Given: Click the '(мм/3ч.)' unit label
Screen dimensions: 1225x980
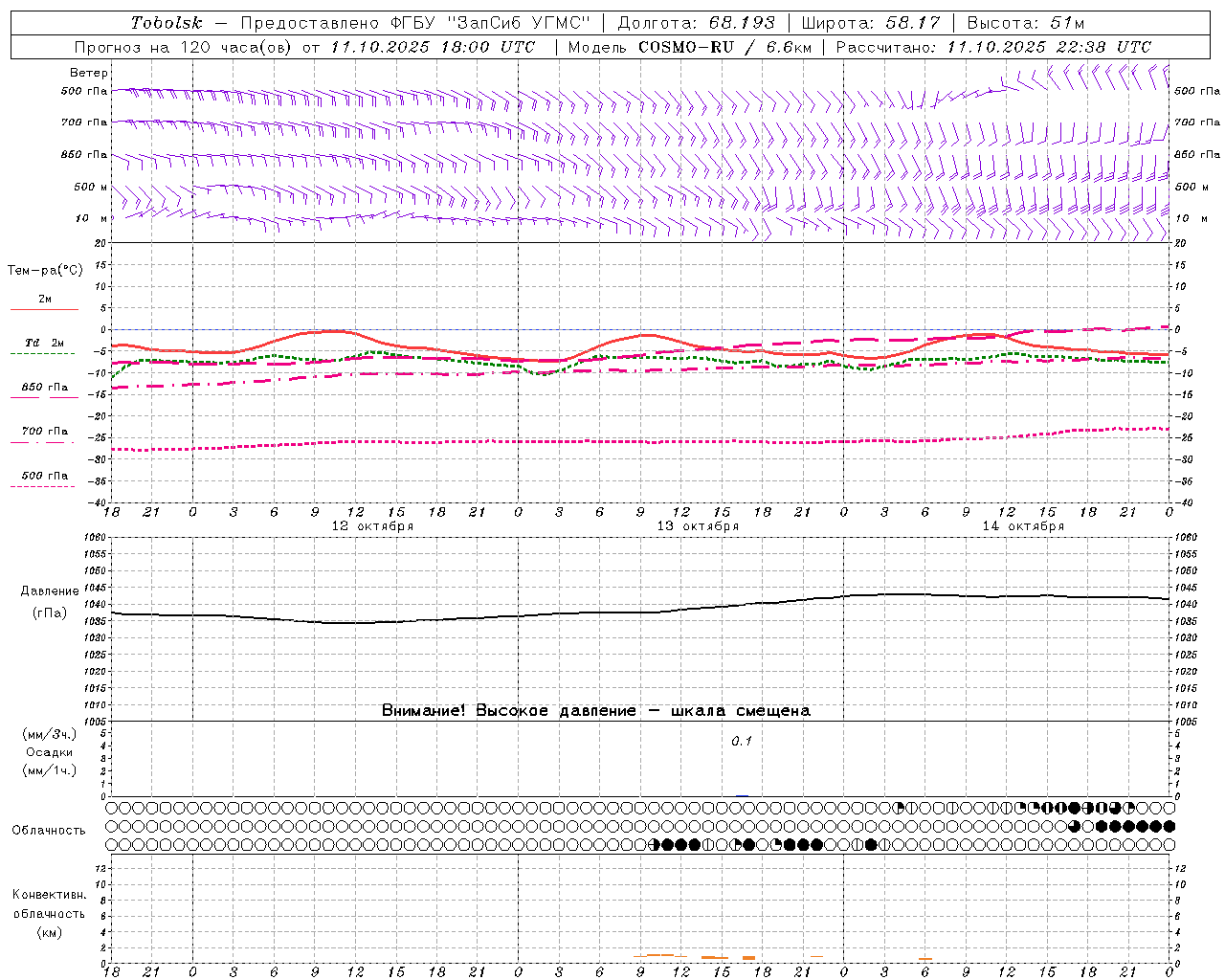Looking at the screenshot, I should pos(49,734).
